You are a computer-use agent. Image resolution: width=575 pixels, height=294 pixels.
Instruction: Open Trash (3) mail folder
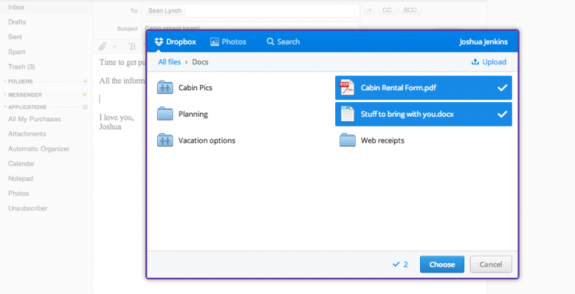coord(22,66)
